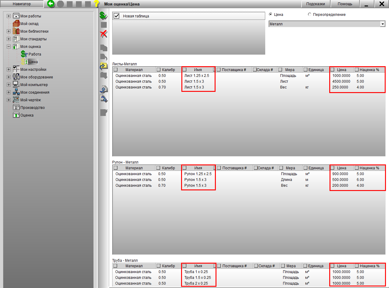Tick Материал header checkbox in Листы-Металл table
The width and height of the screenshot is (389, 288).
point(116,70)
